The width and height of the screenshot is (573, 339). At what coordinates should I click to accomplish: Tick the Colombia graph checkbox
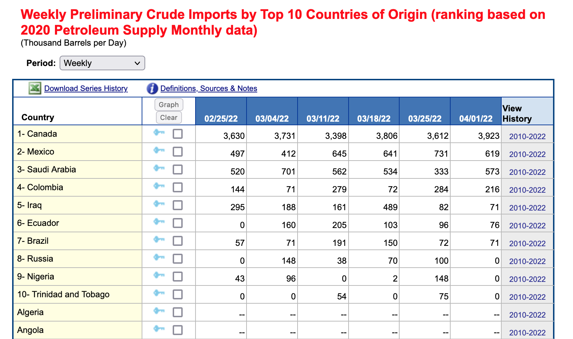click(x=178, y=187)
